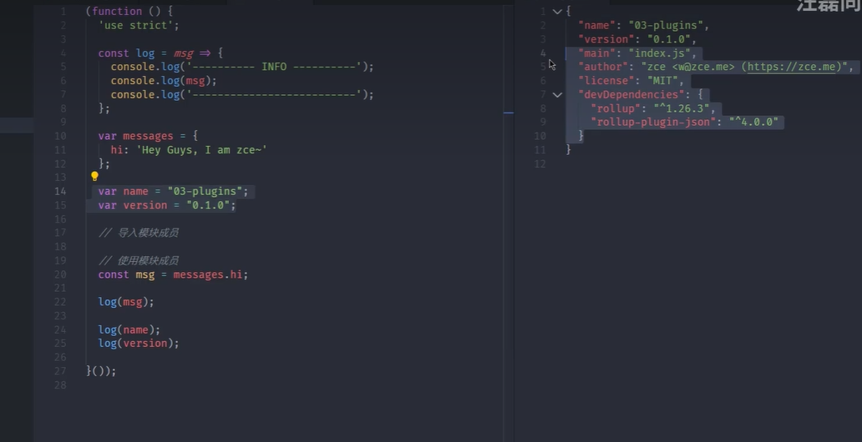The width and height of the screenshot is (862, 442).
Task: Collapse the root JSON object on line 1
Action: pos(557,12)
